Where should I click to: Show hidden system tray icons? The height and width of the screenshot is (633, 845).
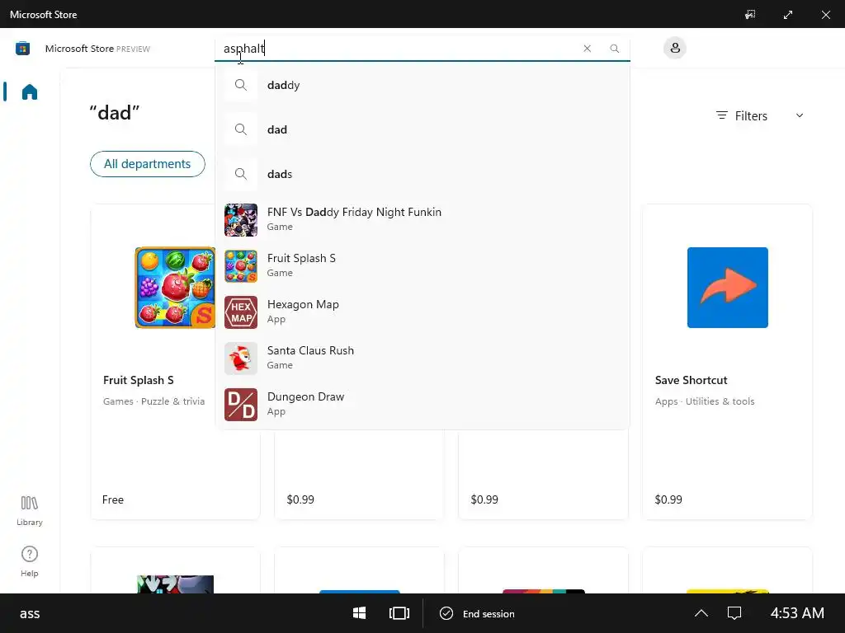tap(701, 613)
